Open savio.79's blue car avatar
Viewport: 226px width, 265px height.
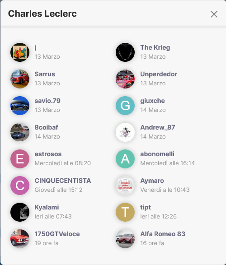coord(20,106)
